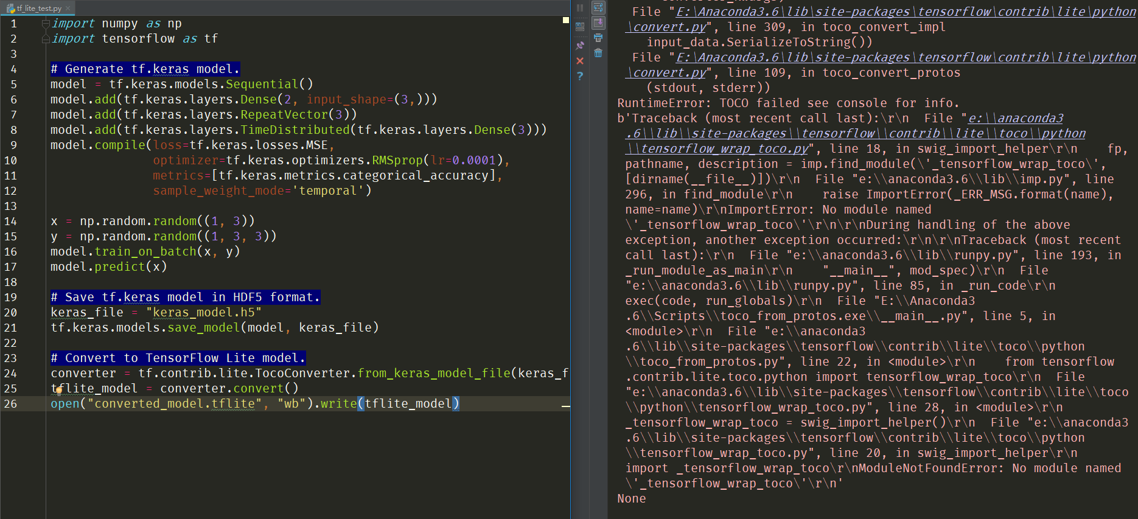
Task: Click the editor scrollbar stripe mark near line 26
Action: click(x=566, y=406)
